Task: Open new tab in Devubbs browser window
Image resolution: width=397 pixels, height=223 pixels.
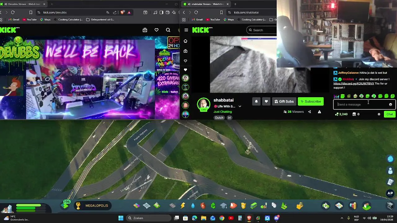Action: pyautogui.click(x=51, y=4)
